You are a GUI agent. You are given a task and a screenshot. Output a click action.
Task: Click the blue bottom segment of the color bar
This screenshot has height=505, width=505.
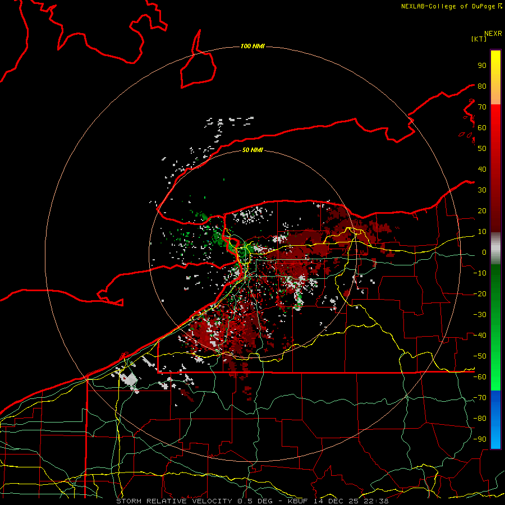click(x=495, y=420)
